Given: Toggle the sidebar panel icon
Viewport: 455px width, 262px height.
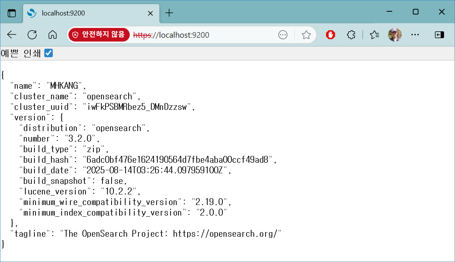Looking at the screenshot, I should pyautogui.click(x=439, y=35).
